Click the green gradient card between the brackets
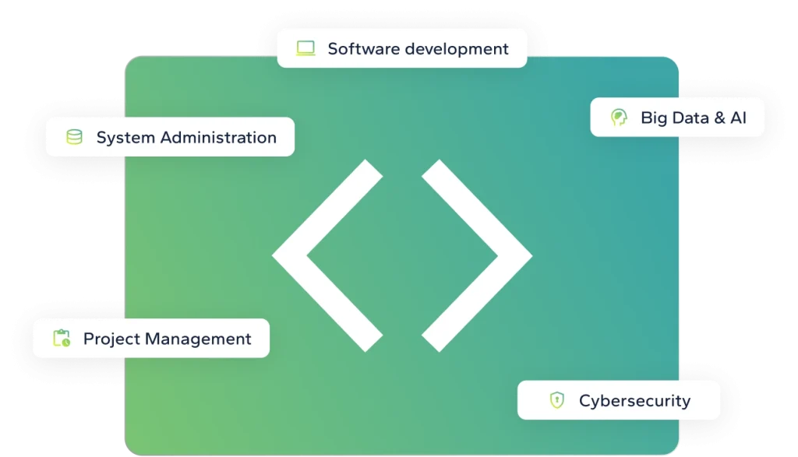 [x=402, y=255]
